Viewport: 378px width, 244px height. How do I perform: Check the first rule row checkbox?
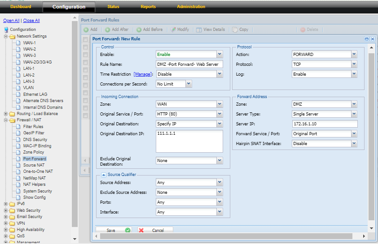(85, 40)
